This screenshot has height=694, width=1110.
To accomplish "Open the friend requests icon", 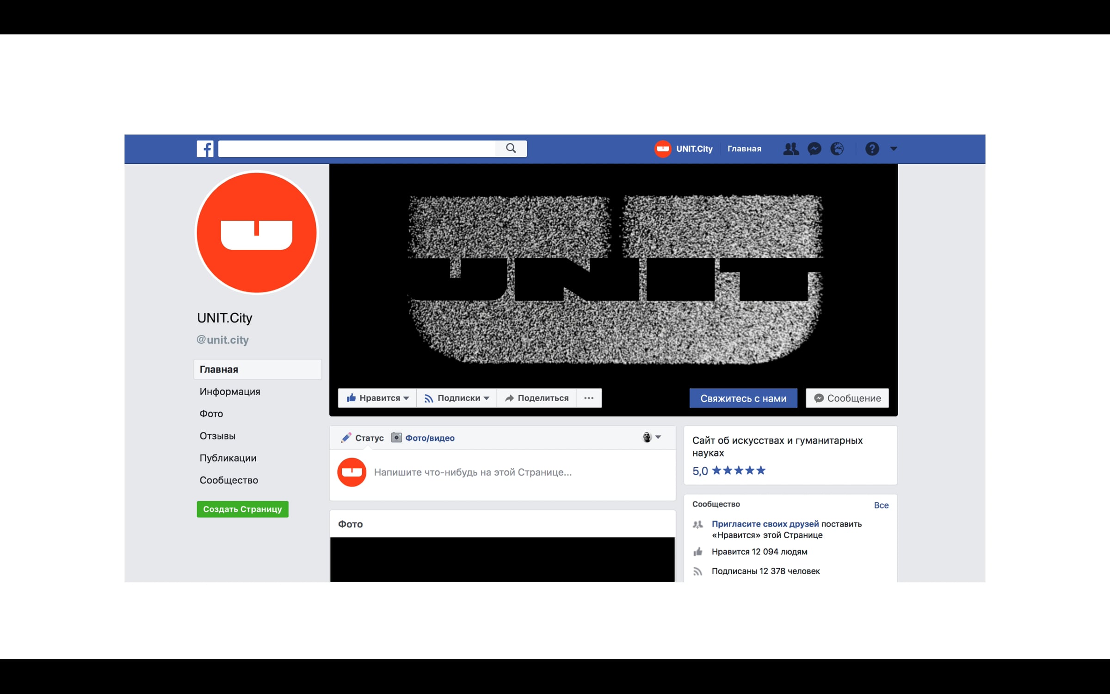I will click(x=790, y=149).
